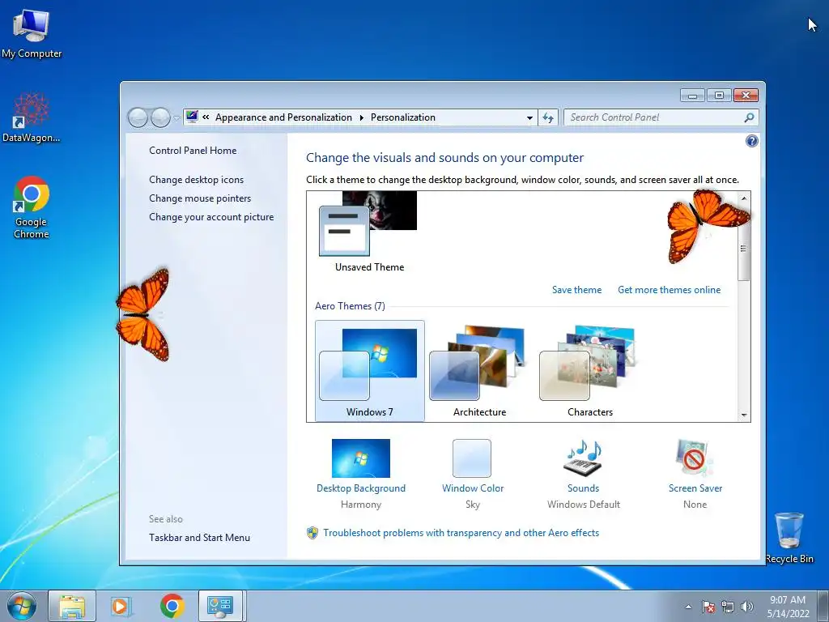Viewport: 829px width, 622px height.
Task: Open Control Panel Home
Action: [193, 150]
